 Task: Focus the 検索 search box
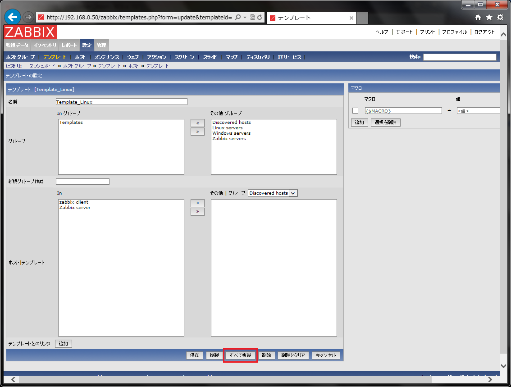[460, 57]
